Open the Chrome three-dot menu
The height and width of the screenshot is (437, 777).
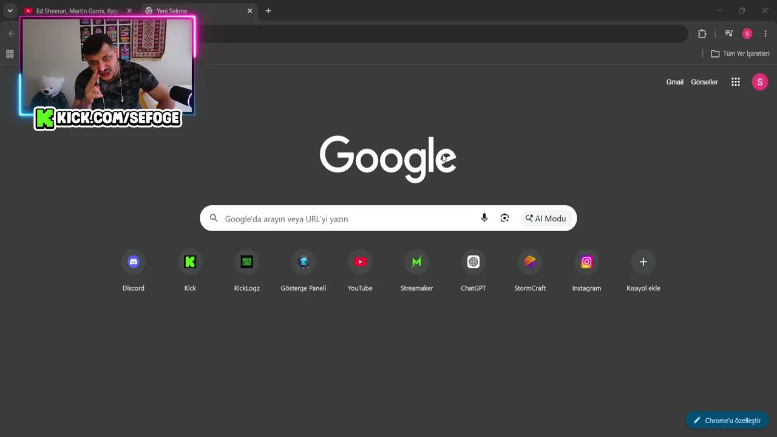pyautogui.click(x=765, y=34)
